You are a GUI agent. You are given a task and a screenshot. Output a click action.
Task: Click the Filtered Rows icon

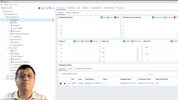46,8
